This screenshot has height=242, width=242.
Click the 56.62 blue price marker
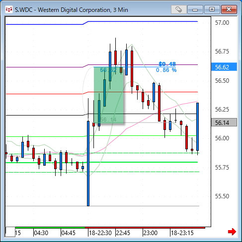pos(224,67)
